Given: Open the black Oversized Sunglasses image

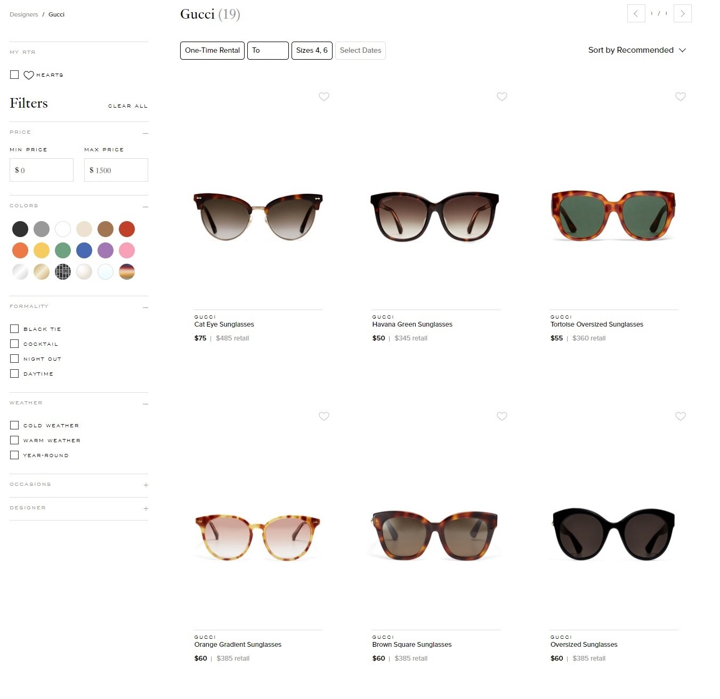Looking at the screenshot, I should 614,534.
